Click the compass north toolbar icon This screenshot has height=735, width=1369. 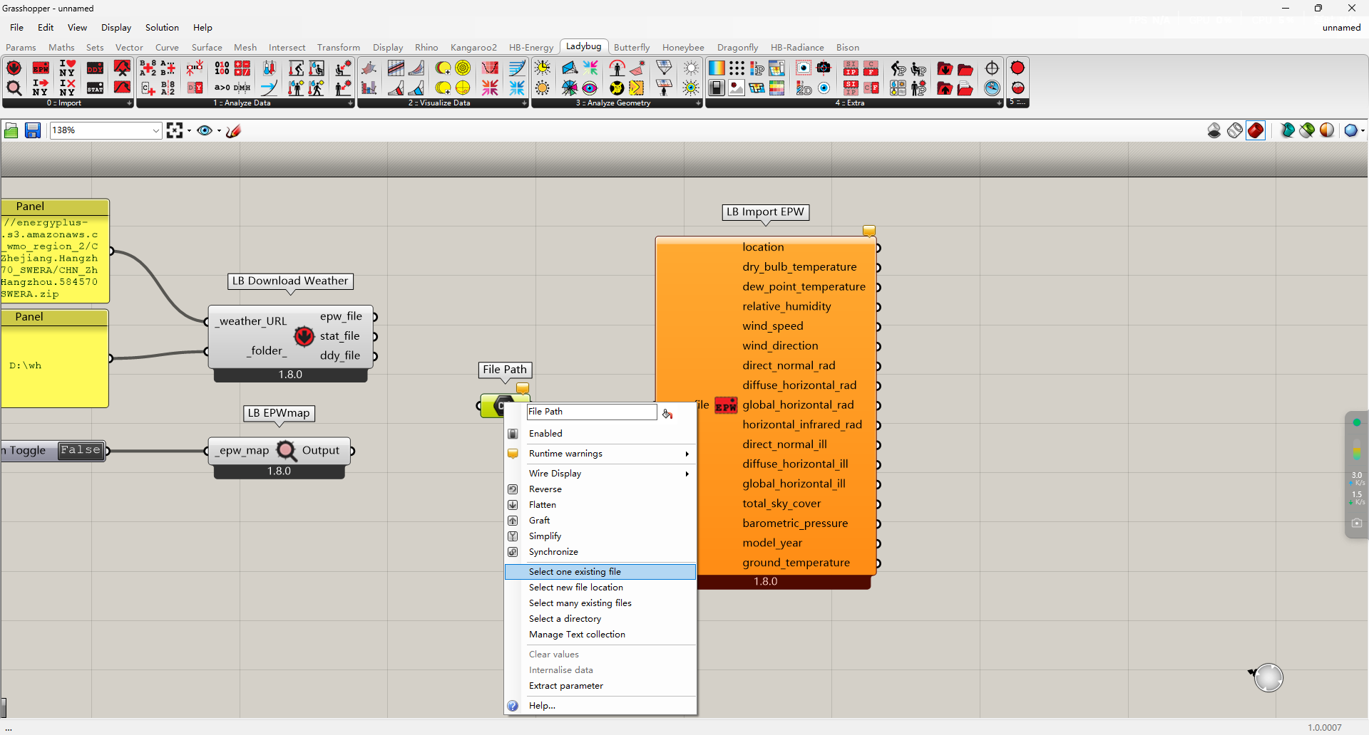[x=992, y=88]
